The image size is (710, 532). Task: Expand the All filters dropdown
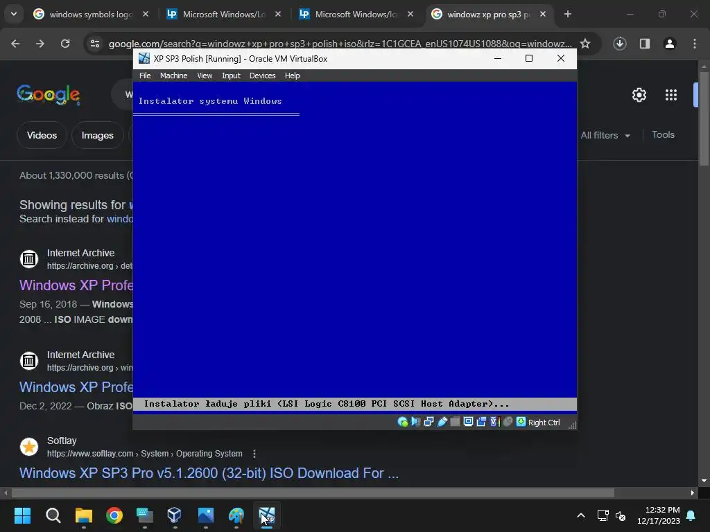coord(605,135)
